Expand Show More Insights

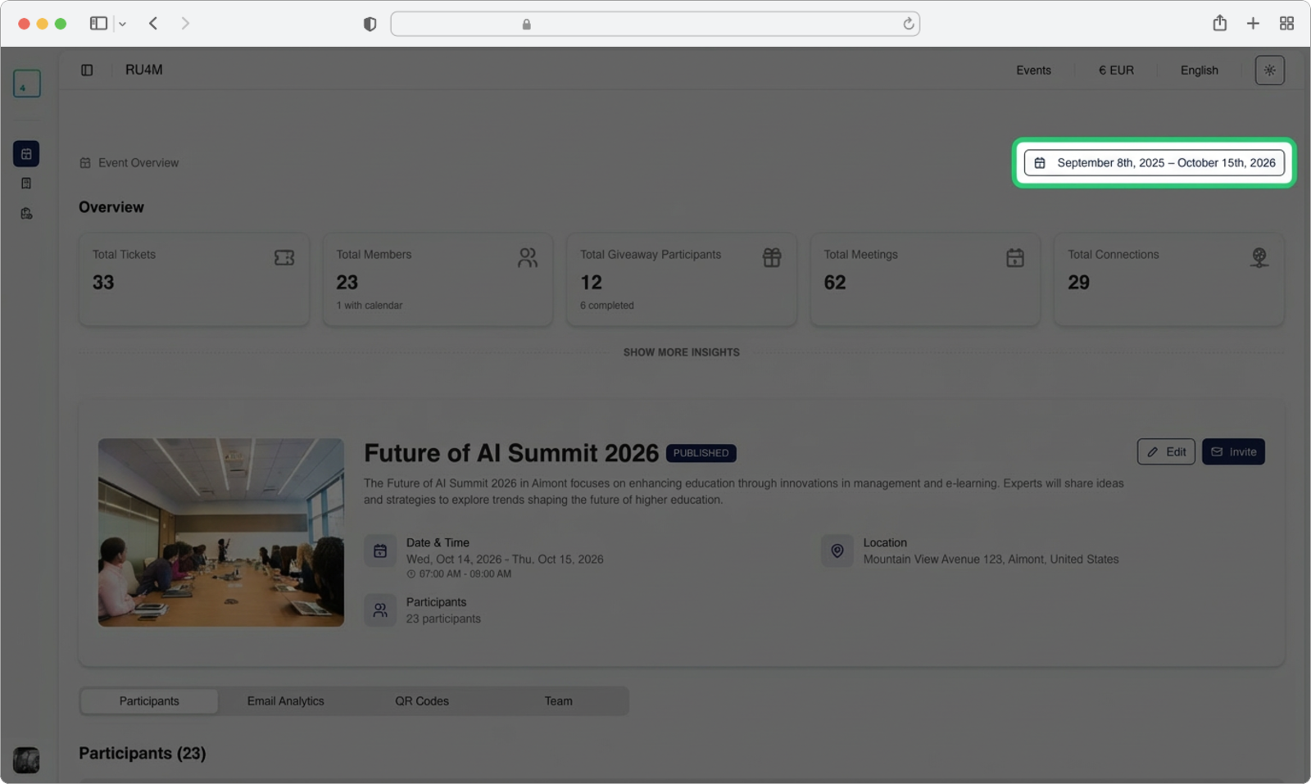(x=681, y=352)
